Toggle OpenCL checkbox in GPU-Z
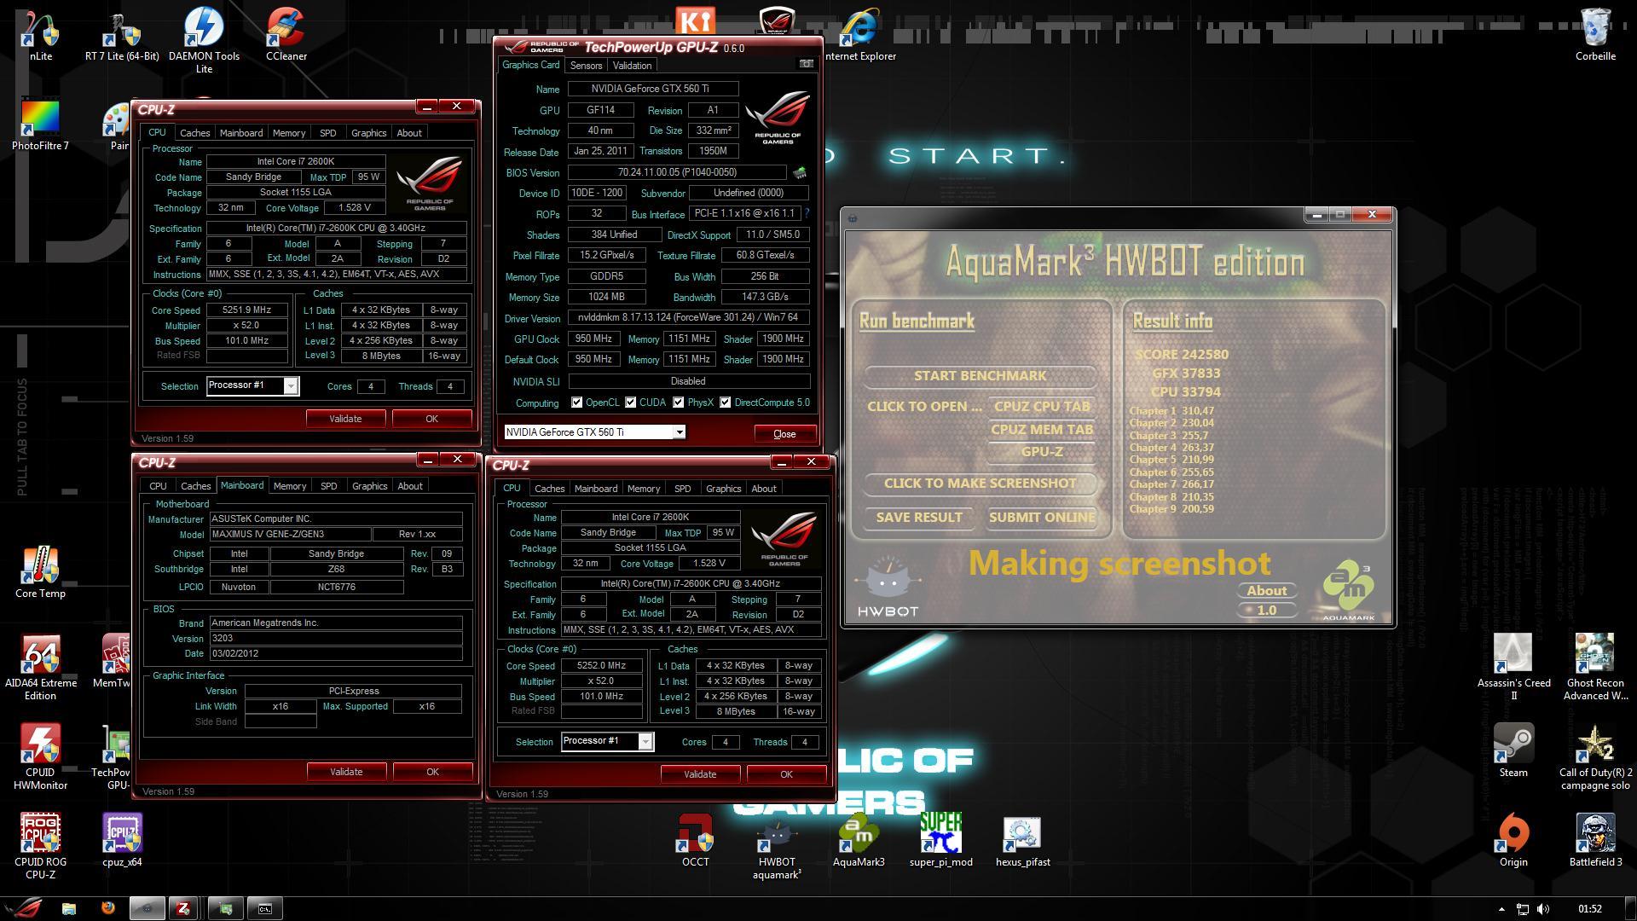 576,403
